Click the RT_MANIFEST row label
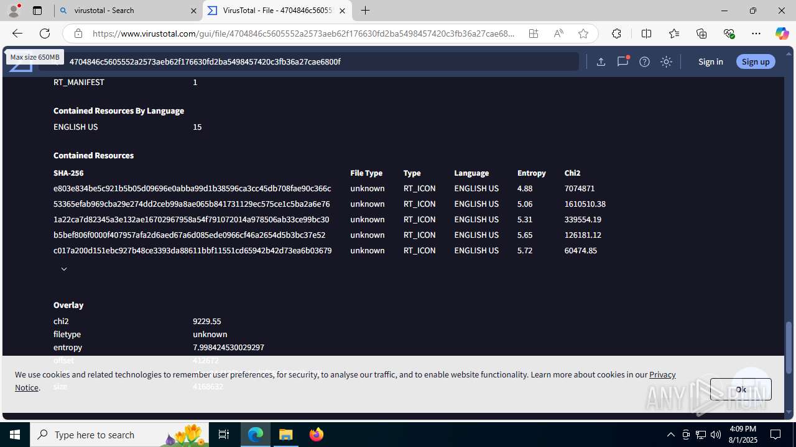This screenshot has width=796, height=447. (79, 82)
